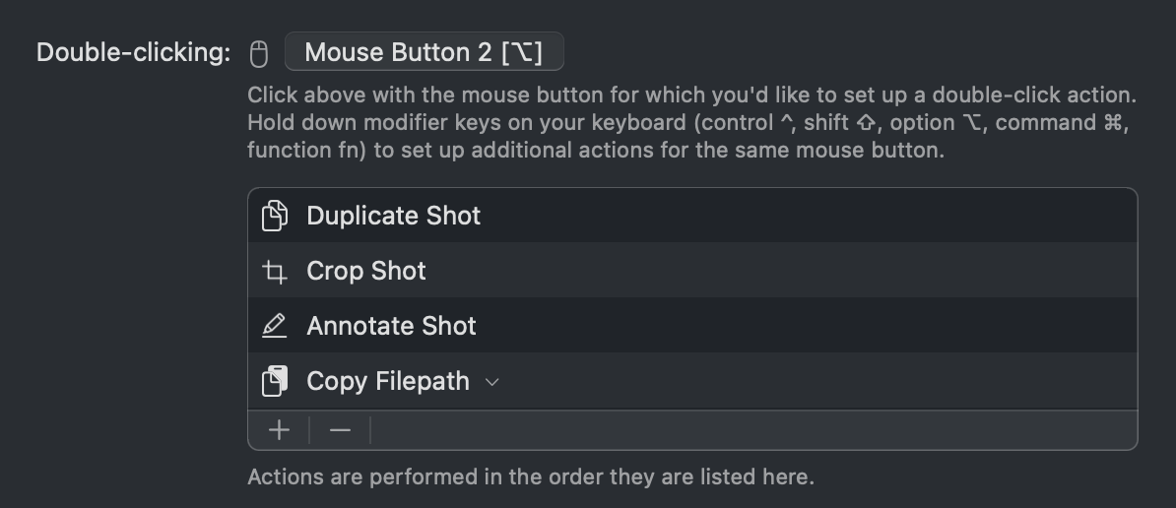Click the Crop Shot crop icon
Screen dimensions: 1176x508
pyautogui.click(x=275, y=272)
